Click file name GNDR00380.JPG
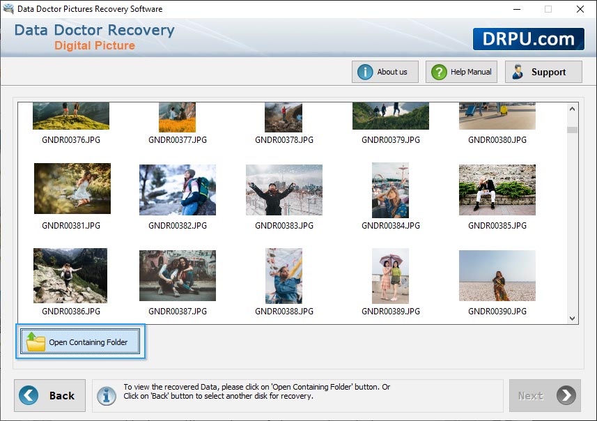The width and height of the screenshot is (597, 421). pos(497,140)
